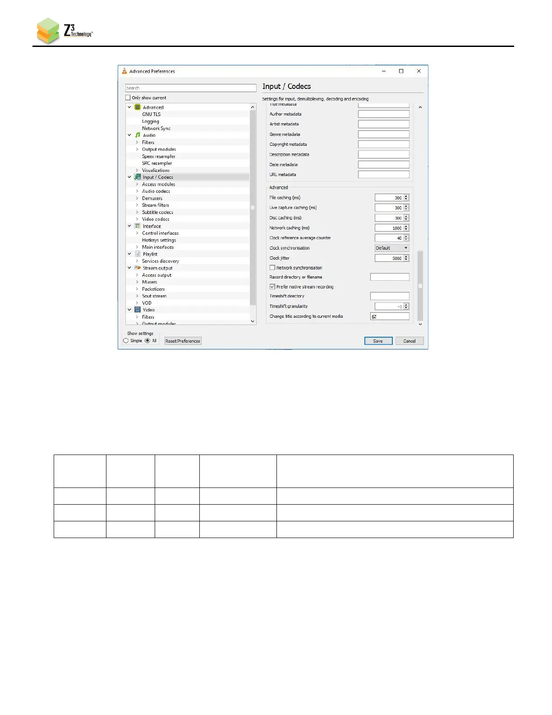Select Network Sync in the tree
Image resolution: width=552 pixels, height=715 pixels.
click(x=156, y=129)
